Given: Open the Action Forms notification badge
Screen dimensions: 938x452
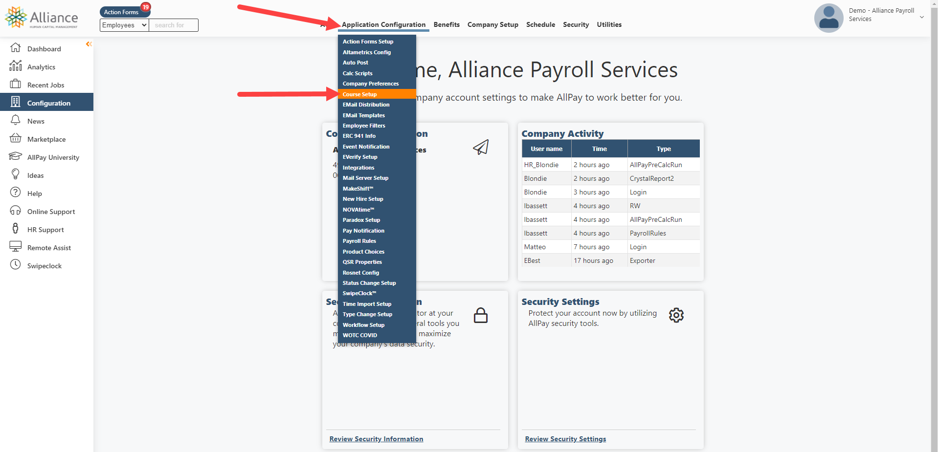Looking at the screenshot, I should (x=145, y=7).
